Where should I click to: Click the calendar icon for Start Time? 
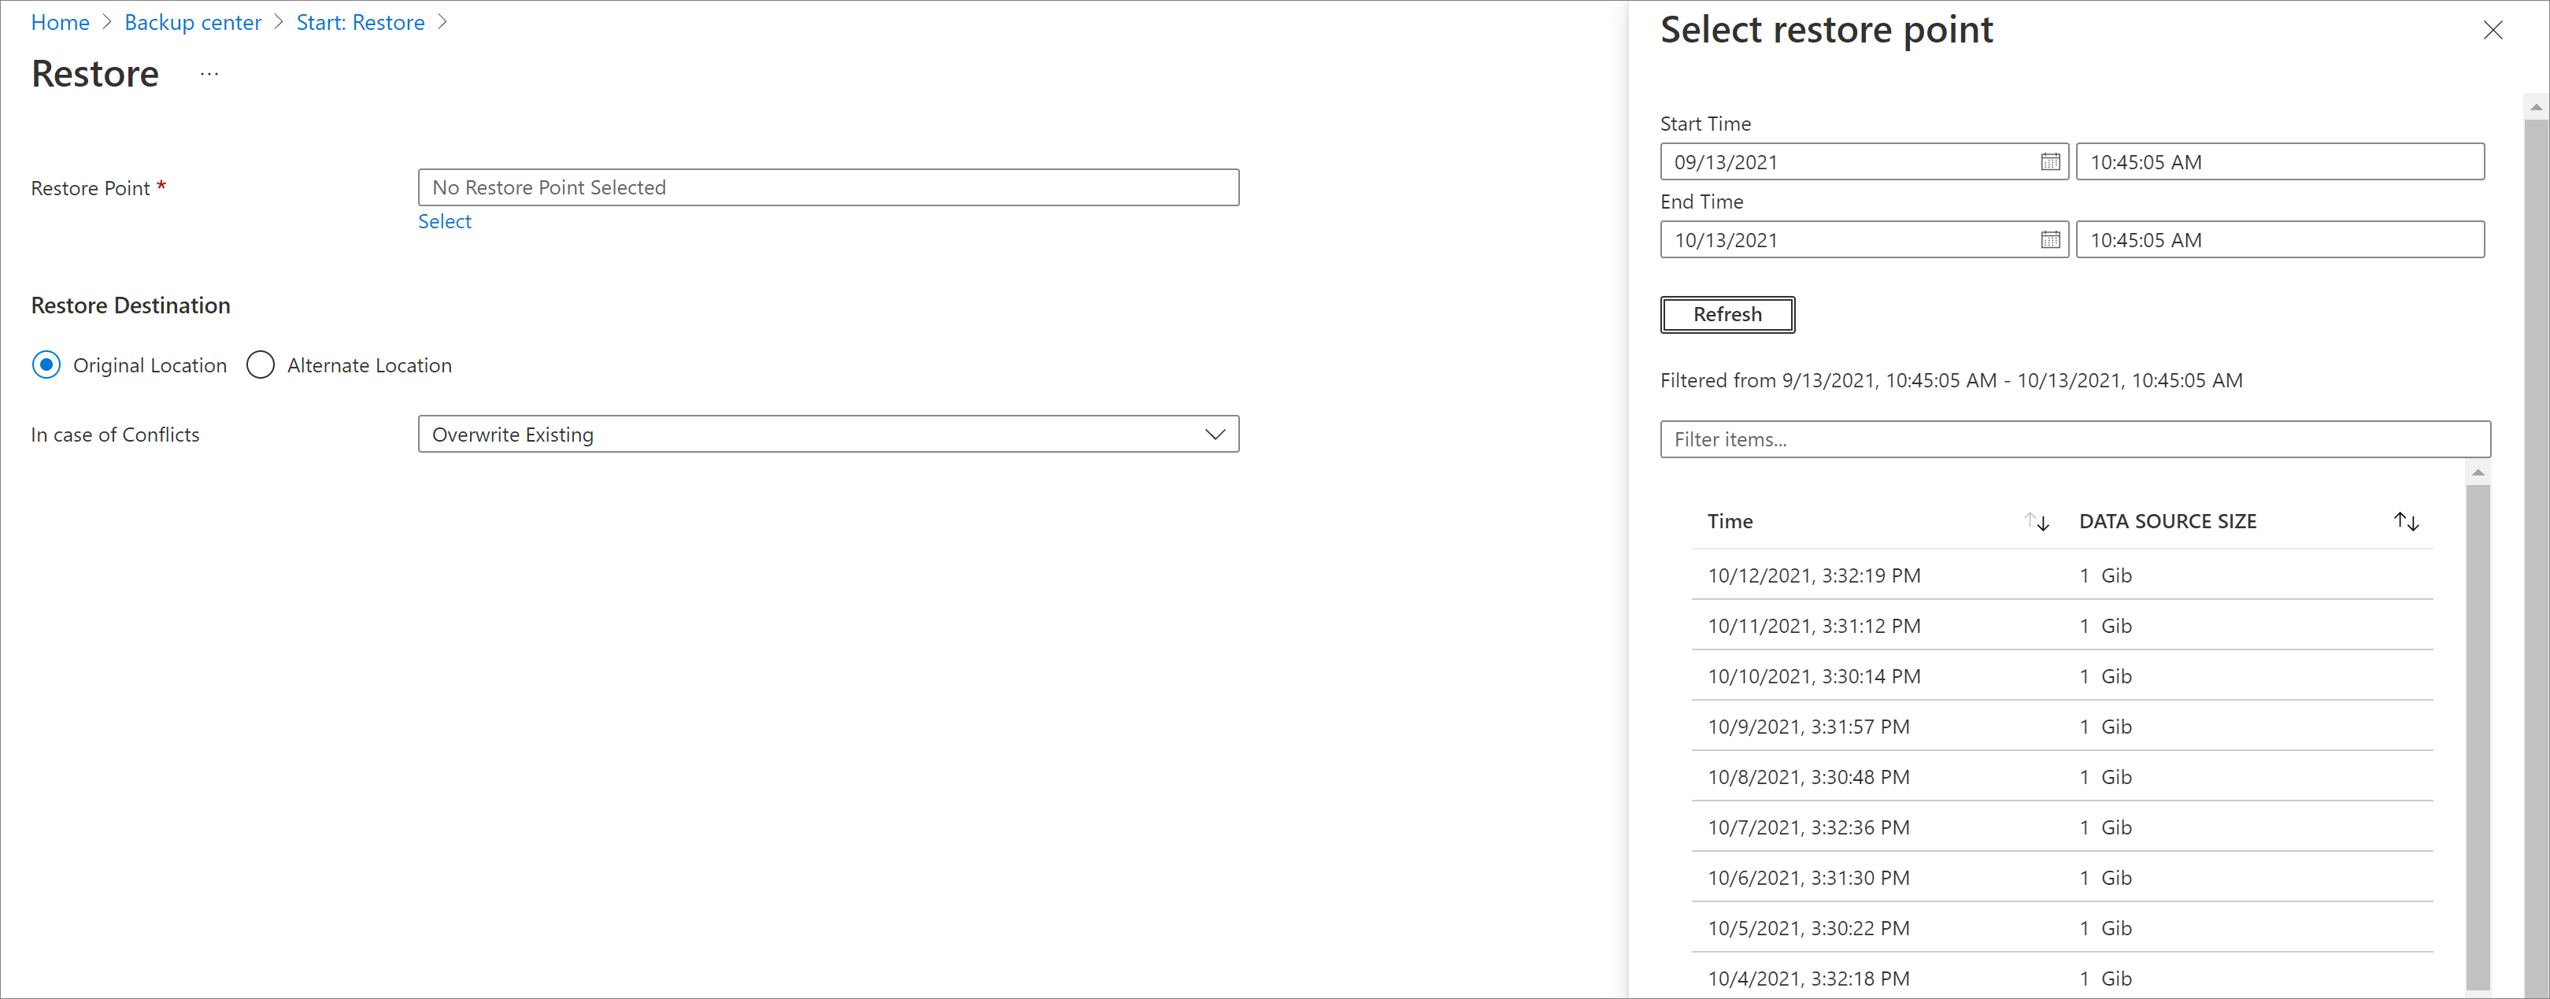pos(2045,161)
